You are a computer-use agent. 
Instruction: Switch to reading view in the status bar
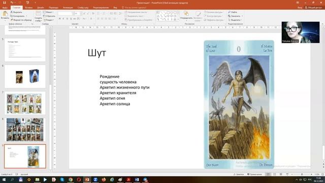(x=281, y=174)
